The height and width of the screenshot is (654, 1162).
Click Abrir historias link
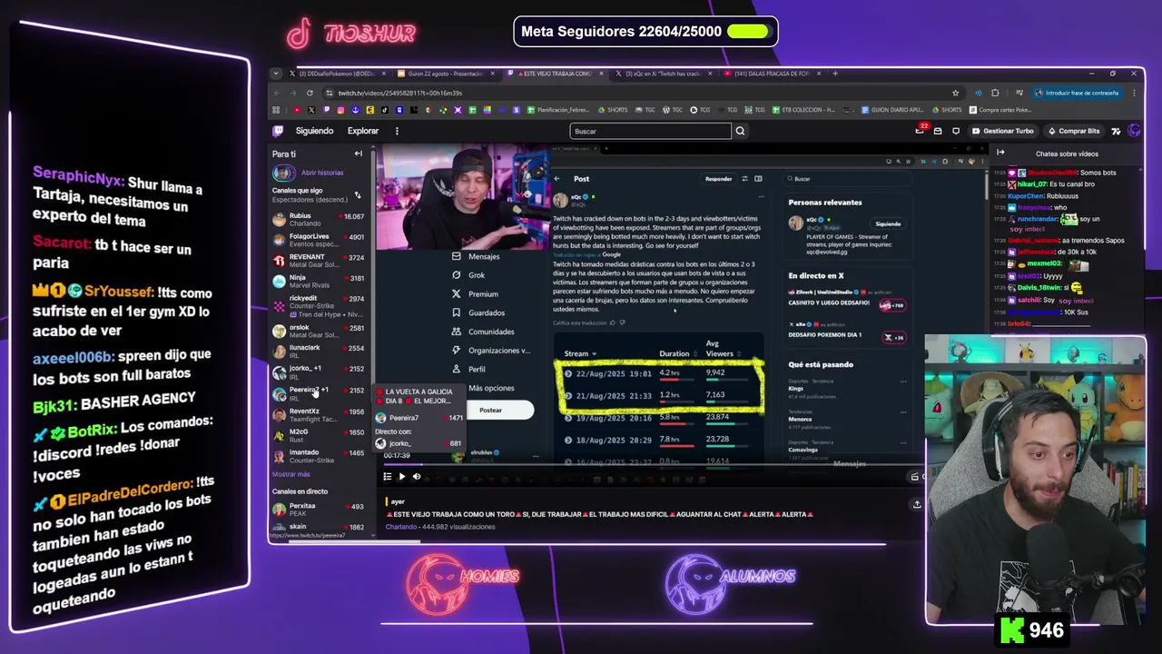322,173
